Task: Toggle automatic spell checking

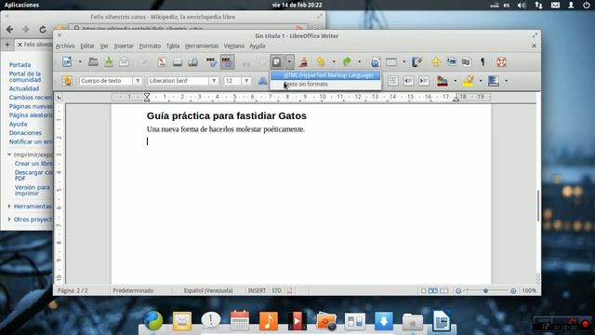Action: [227, 62]
